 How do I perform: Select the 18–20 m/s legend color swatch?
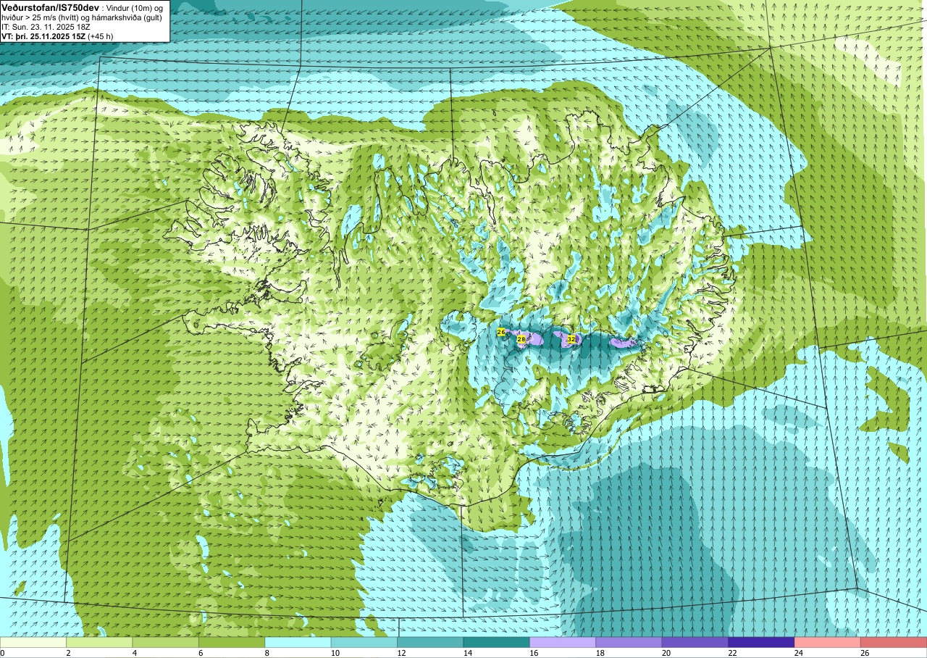[x=629, y=642]
